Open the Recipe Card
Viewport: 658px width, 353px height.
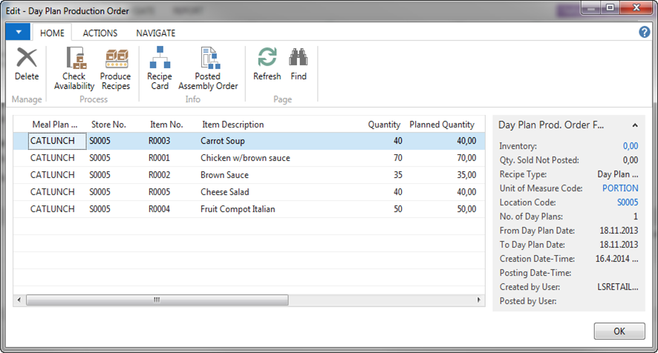[160, 68]
